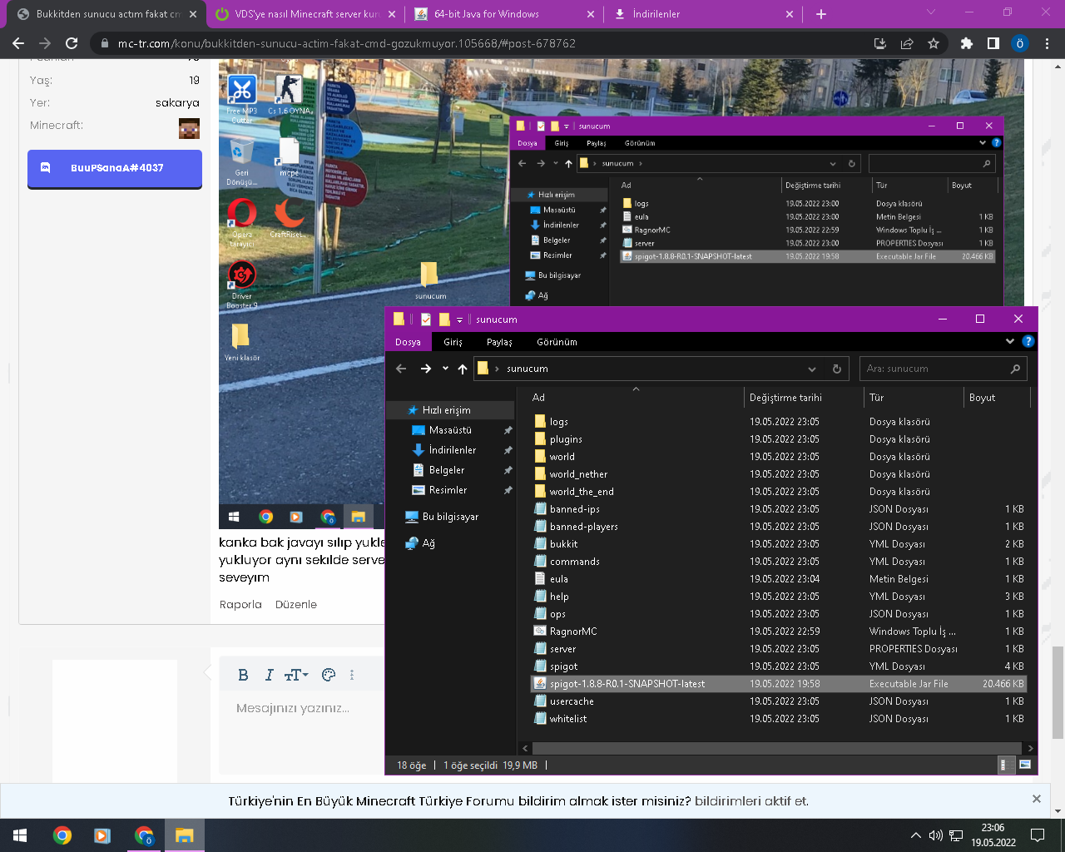Click Explorer search box 'Ara: sunucum'
Screen dimensions: 1065x852
(x=943, y=369)
